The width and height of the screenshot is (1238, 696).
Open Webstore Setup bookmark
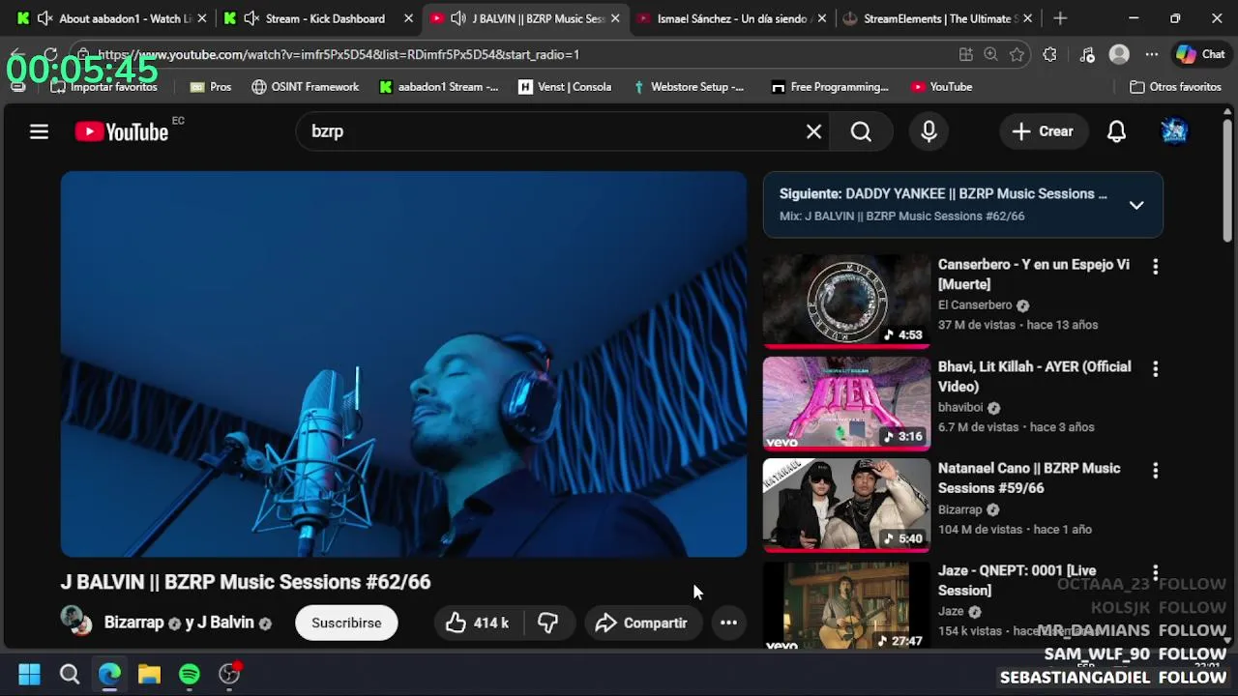[x=688, y=87]
